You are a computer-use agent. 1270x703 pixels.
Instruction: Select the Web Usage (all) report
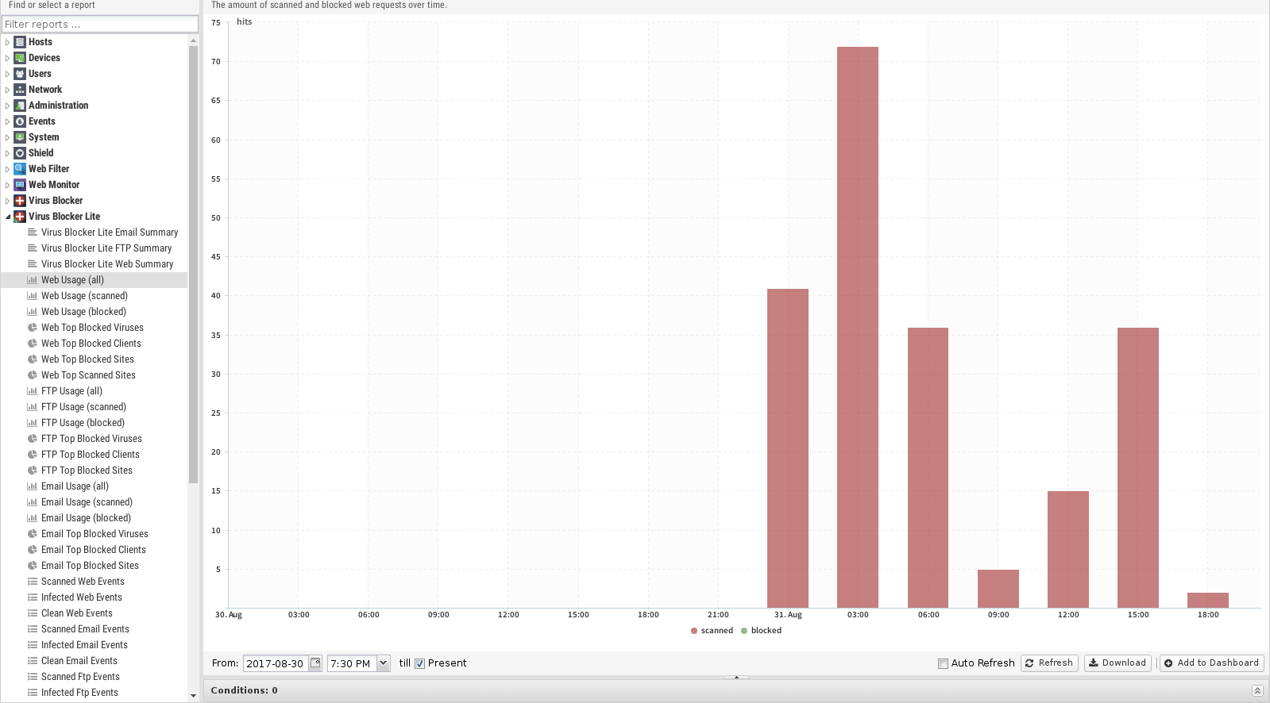pos(72,280)
